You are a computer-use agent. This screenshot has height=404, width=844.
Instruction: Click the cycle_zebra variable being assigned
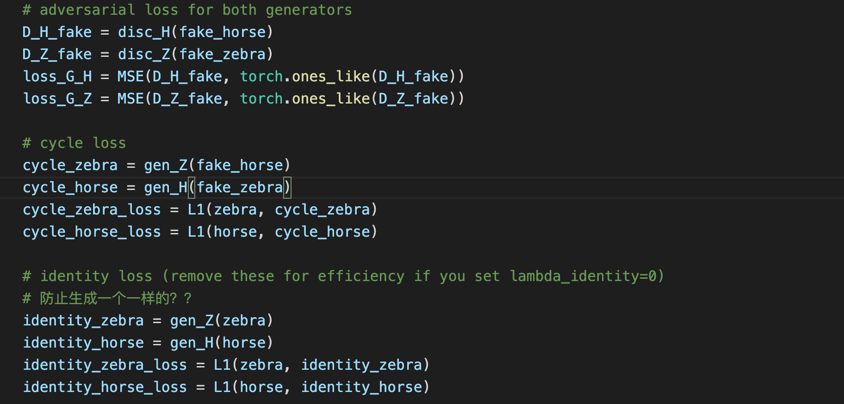tap(70, 165)
